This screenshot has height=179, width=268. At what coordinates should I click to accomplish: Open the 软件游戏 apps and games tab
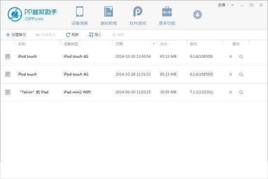pos(138,16)
